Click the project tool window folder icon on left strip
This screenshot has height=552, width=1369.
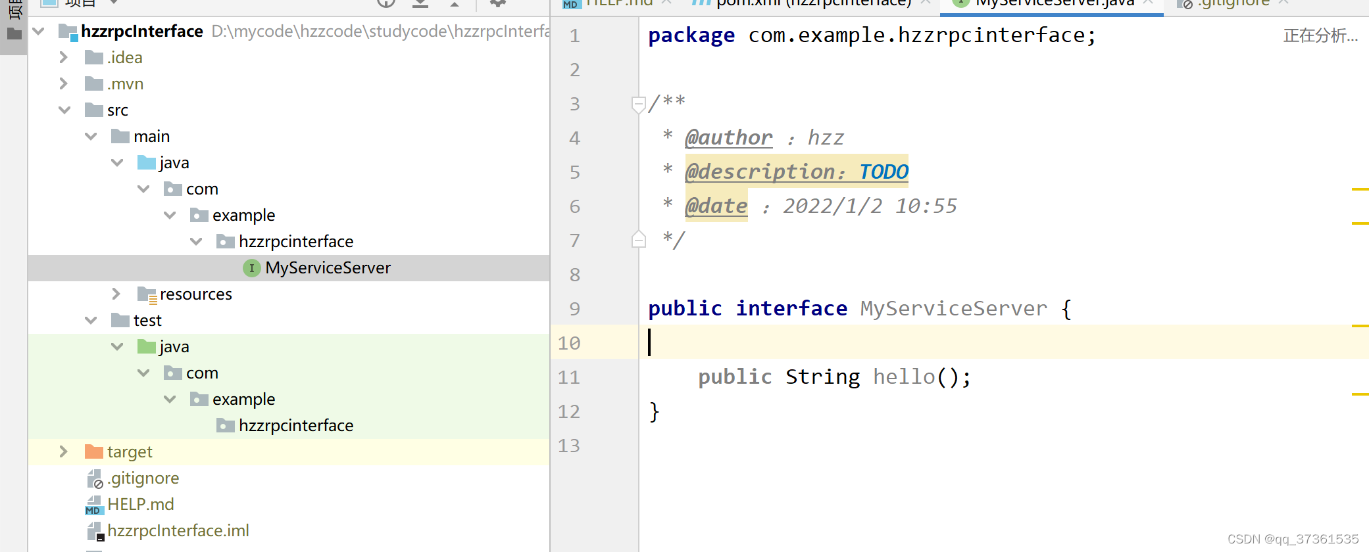pyautogui.click(x=14, y=34)
